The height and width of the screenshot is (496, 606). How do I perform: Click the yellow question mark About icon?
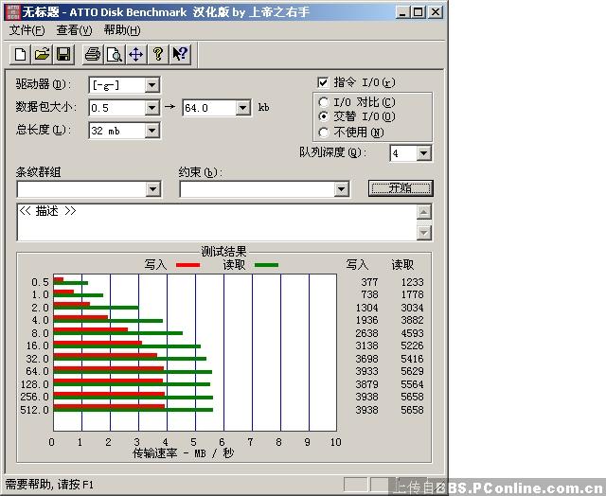(x=158, y=54)
